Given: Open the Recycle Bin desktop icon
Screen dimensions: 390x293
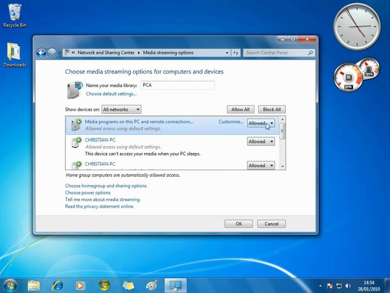Looking at the screenshot, I should 15,15.
